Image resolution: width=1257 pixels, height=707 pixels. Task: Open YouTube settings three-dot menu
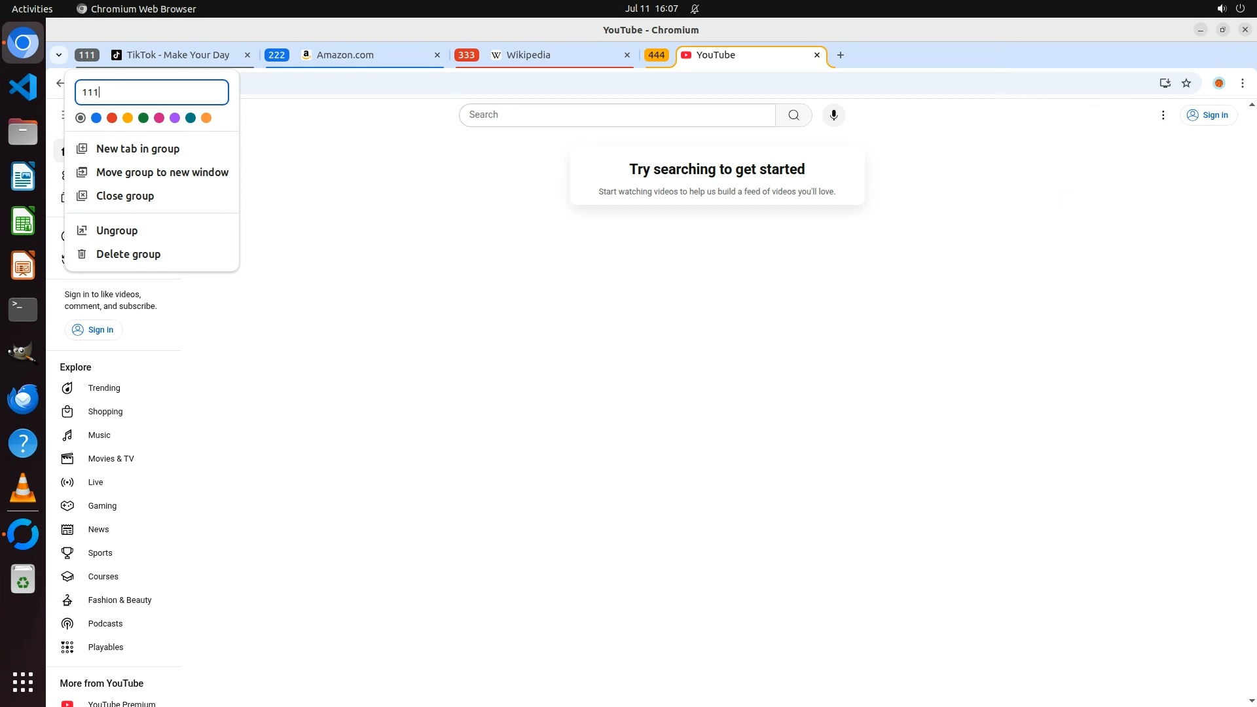pos(1163,115)
